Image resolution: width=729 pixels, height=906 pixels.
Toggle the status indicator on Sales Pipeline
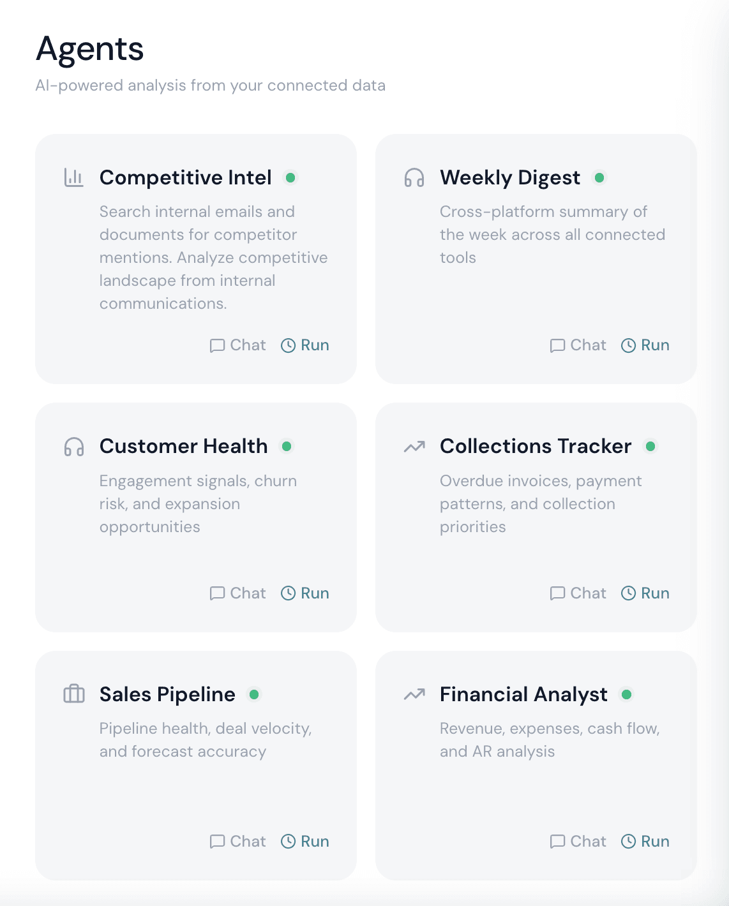tap(255, 695)
